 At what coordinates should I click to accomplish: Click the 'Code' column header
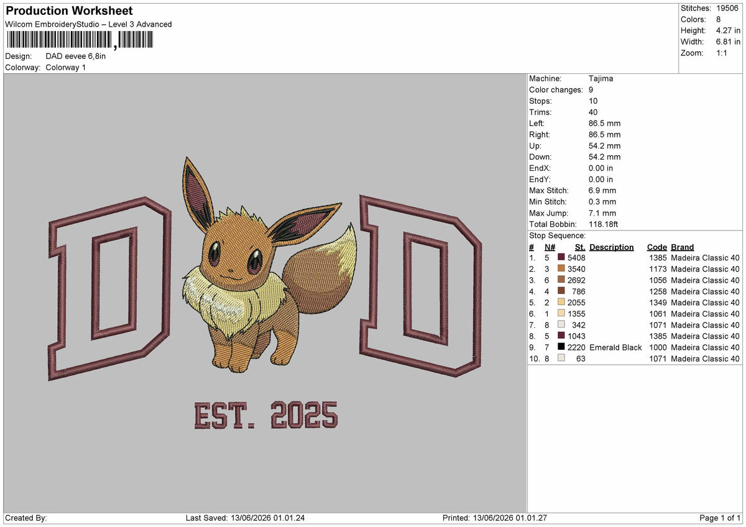(x=656, y=247)
